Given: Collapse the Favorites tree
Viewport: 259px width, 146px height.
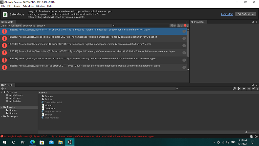Looking at the screenshot, I should 2,92.
